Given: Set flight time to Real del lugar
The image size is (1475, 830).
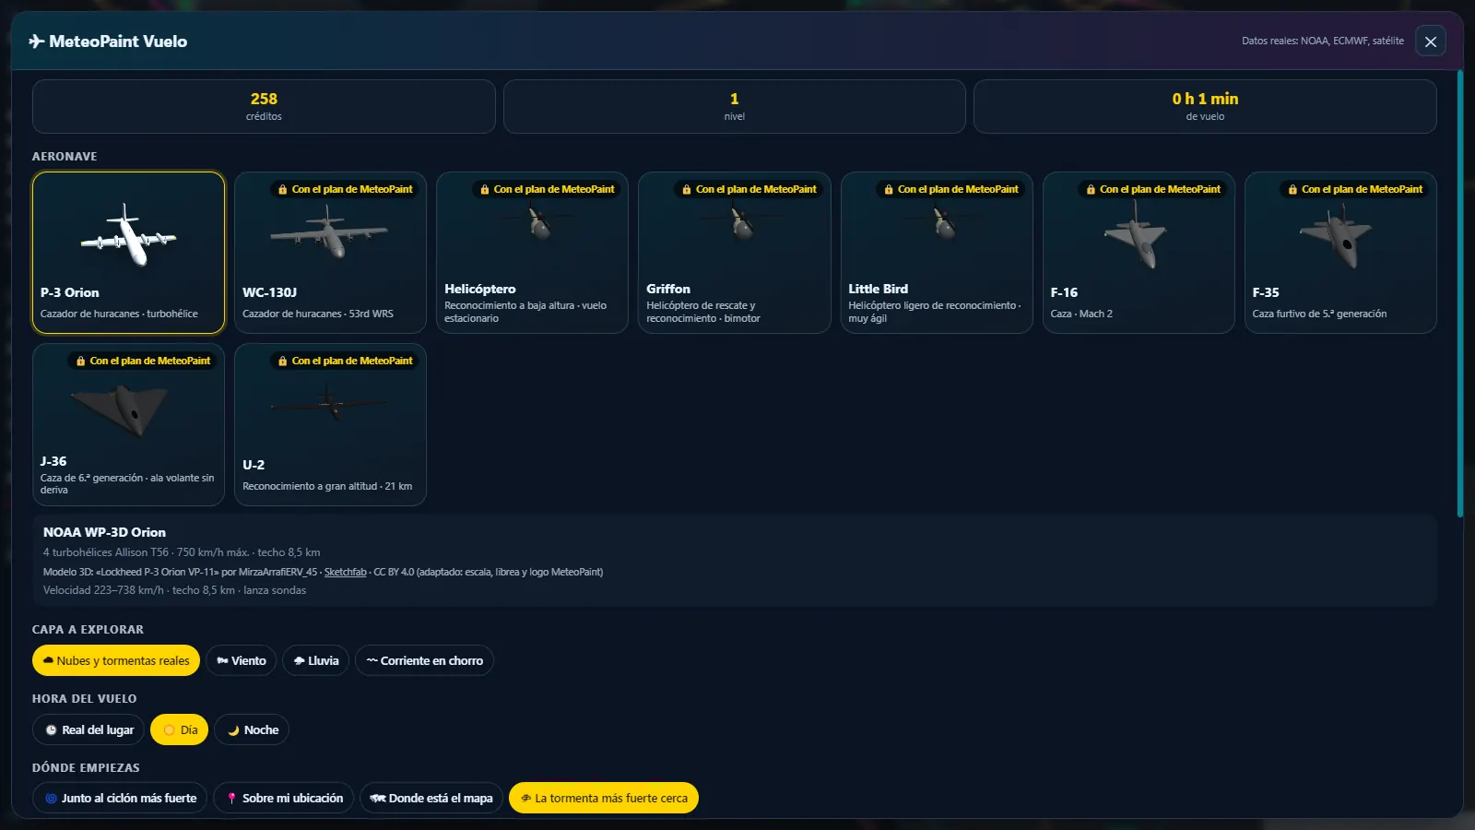Looking at the screenshot, I should coord(88,729).
